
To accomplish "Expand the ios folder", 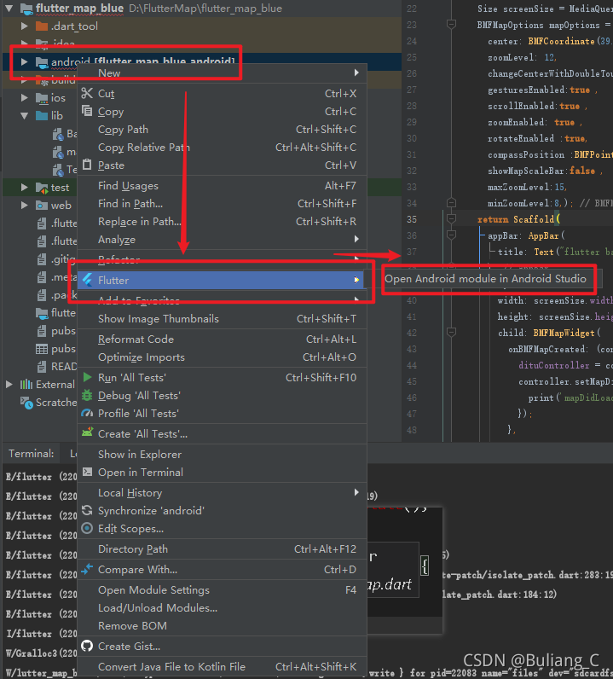I will 25,98.
